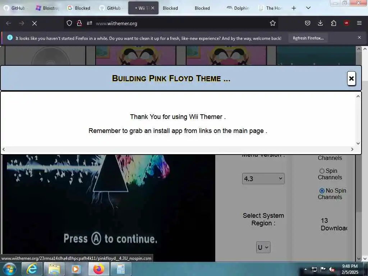368x276 pixels.
Task: Open the extensions puzzle icon
Action: click(333, 23)
